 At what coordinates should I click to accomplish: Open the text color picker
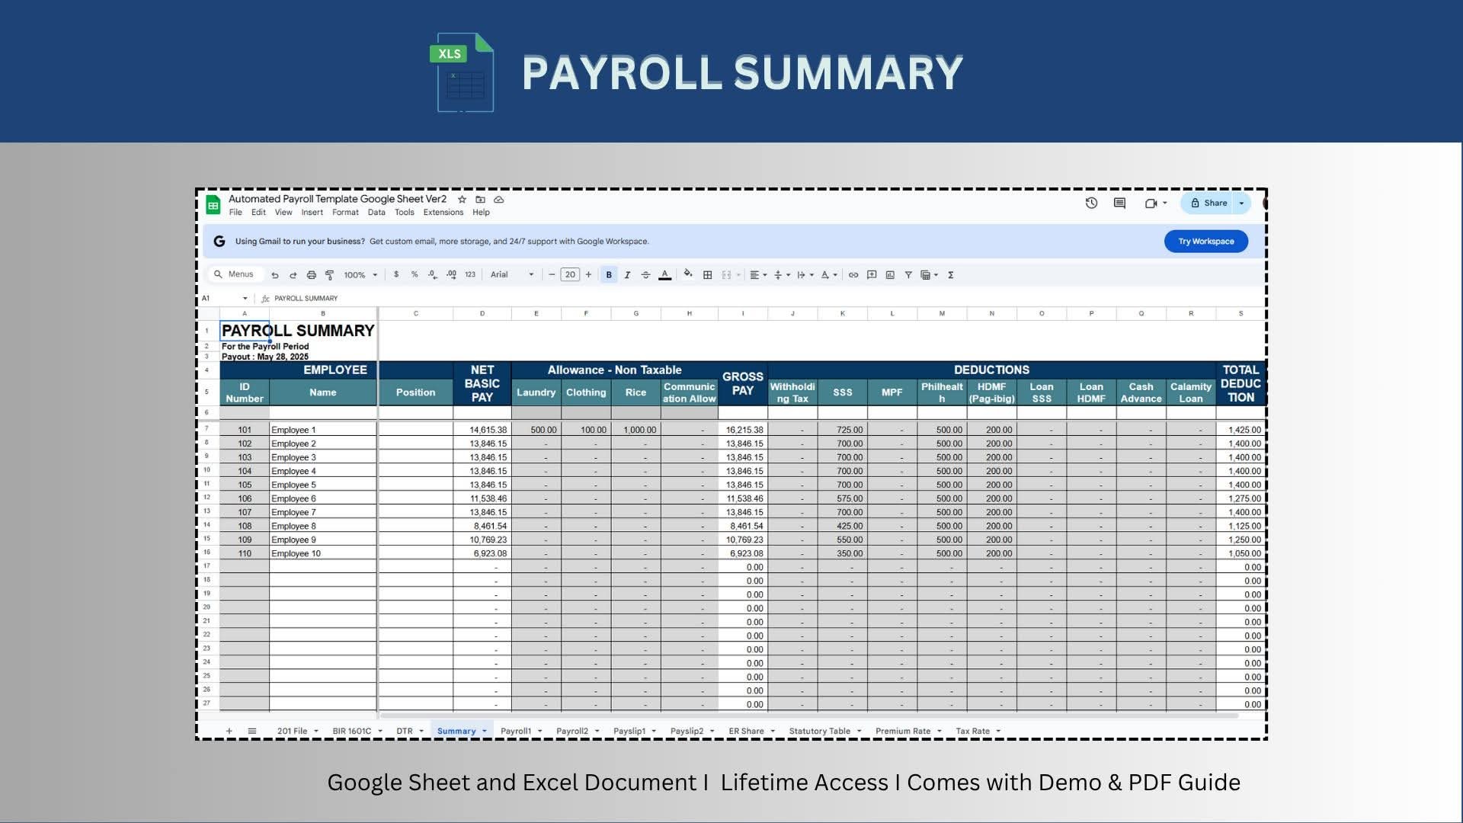pyautogui.click(x=664, y=275)
